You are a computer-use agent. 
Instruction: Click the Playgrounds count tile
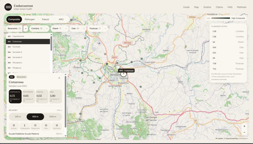click(35, 126)
